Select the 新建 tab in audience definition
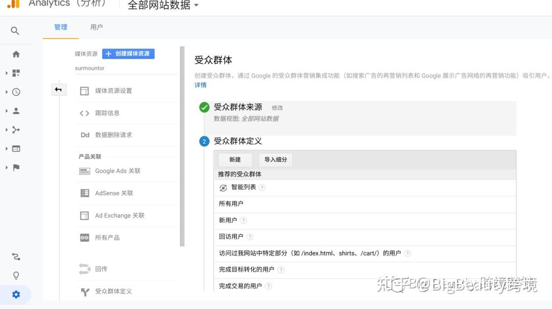This screenshot has width=552, height=309. (235, 160)
